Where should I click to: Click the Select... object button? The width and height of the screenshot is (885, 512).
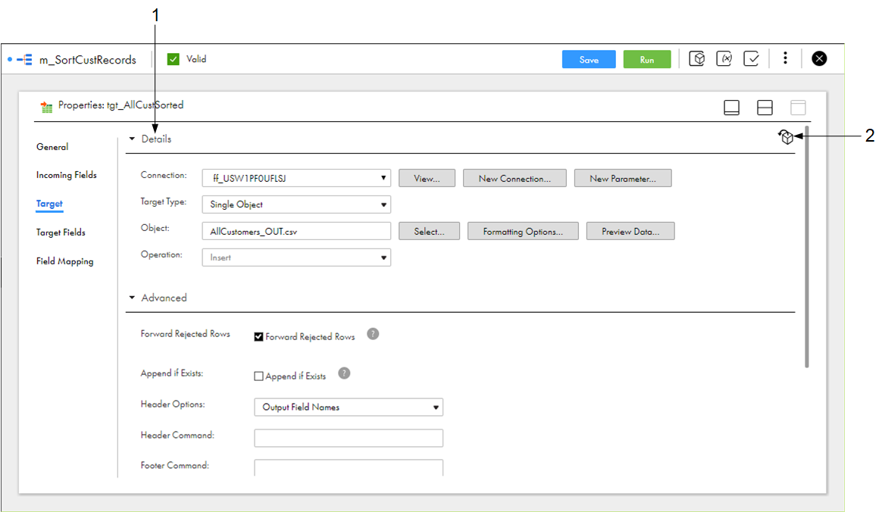pyautogui.click(x=429, y=231)
